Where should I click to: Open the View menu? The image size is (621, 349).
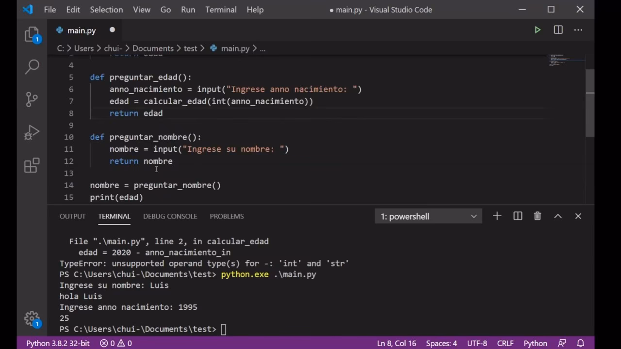tap(142, 10)
